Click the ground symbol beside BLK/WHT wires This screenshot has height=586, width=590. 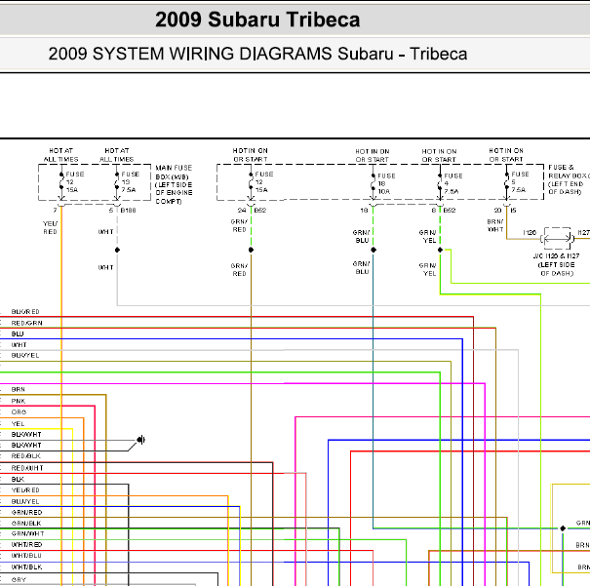tap(141, 440)
